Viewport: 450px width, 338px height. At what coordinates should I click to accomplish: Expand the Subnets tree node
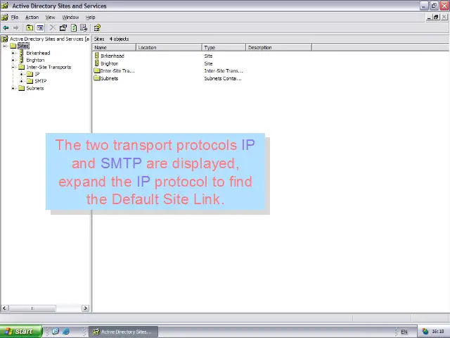pos(13,88)
